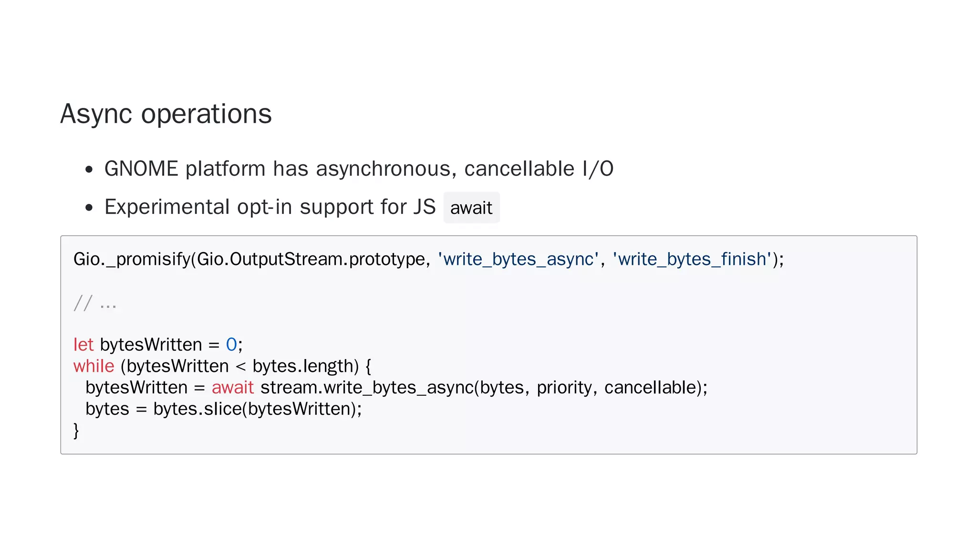Click the GNOME platform bullet text
977x550 pixels.
coord(359,169)
